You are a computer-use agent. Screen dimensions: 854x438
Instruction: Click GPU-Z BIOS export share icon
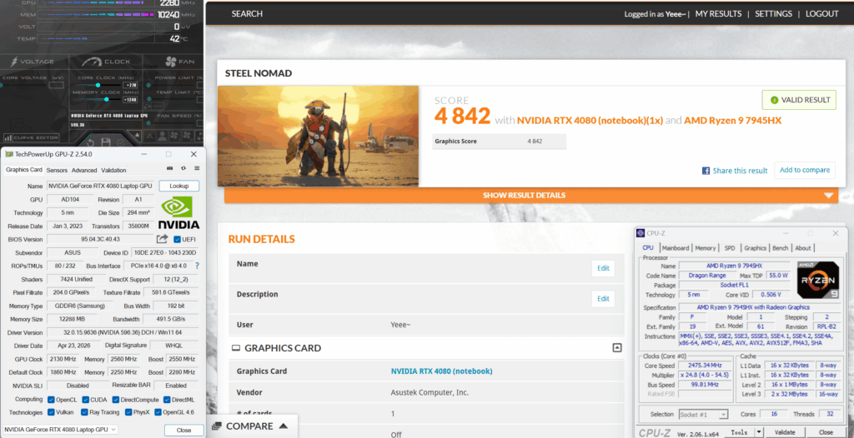click(x=162, y=239)
